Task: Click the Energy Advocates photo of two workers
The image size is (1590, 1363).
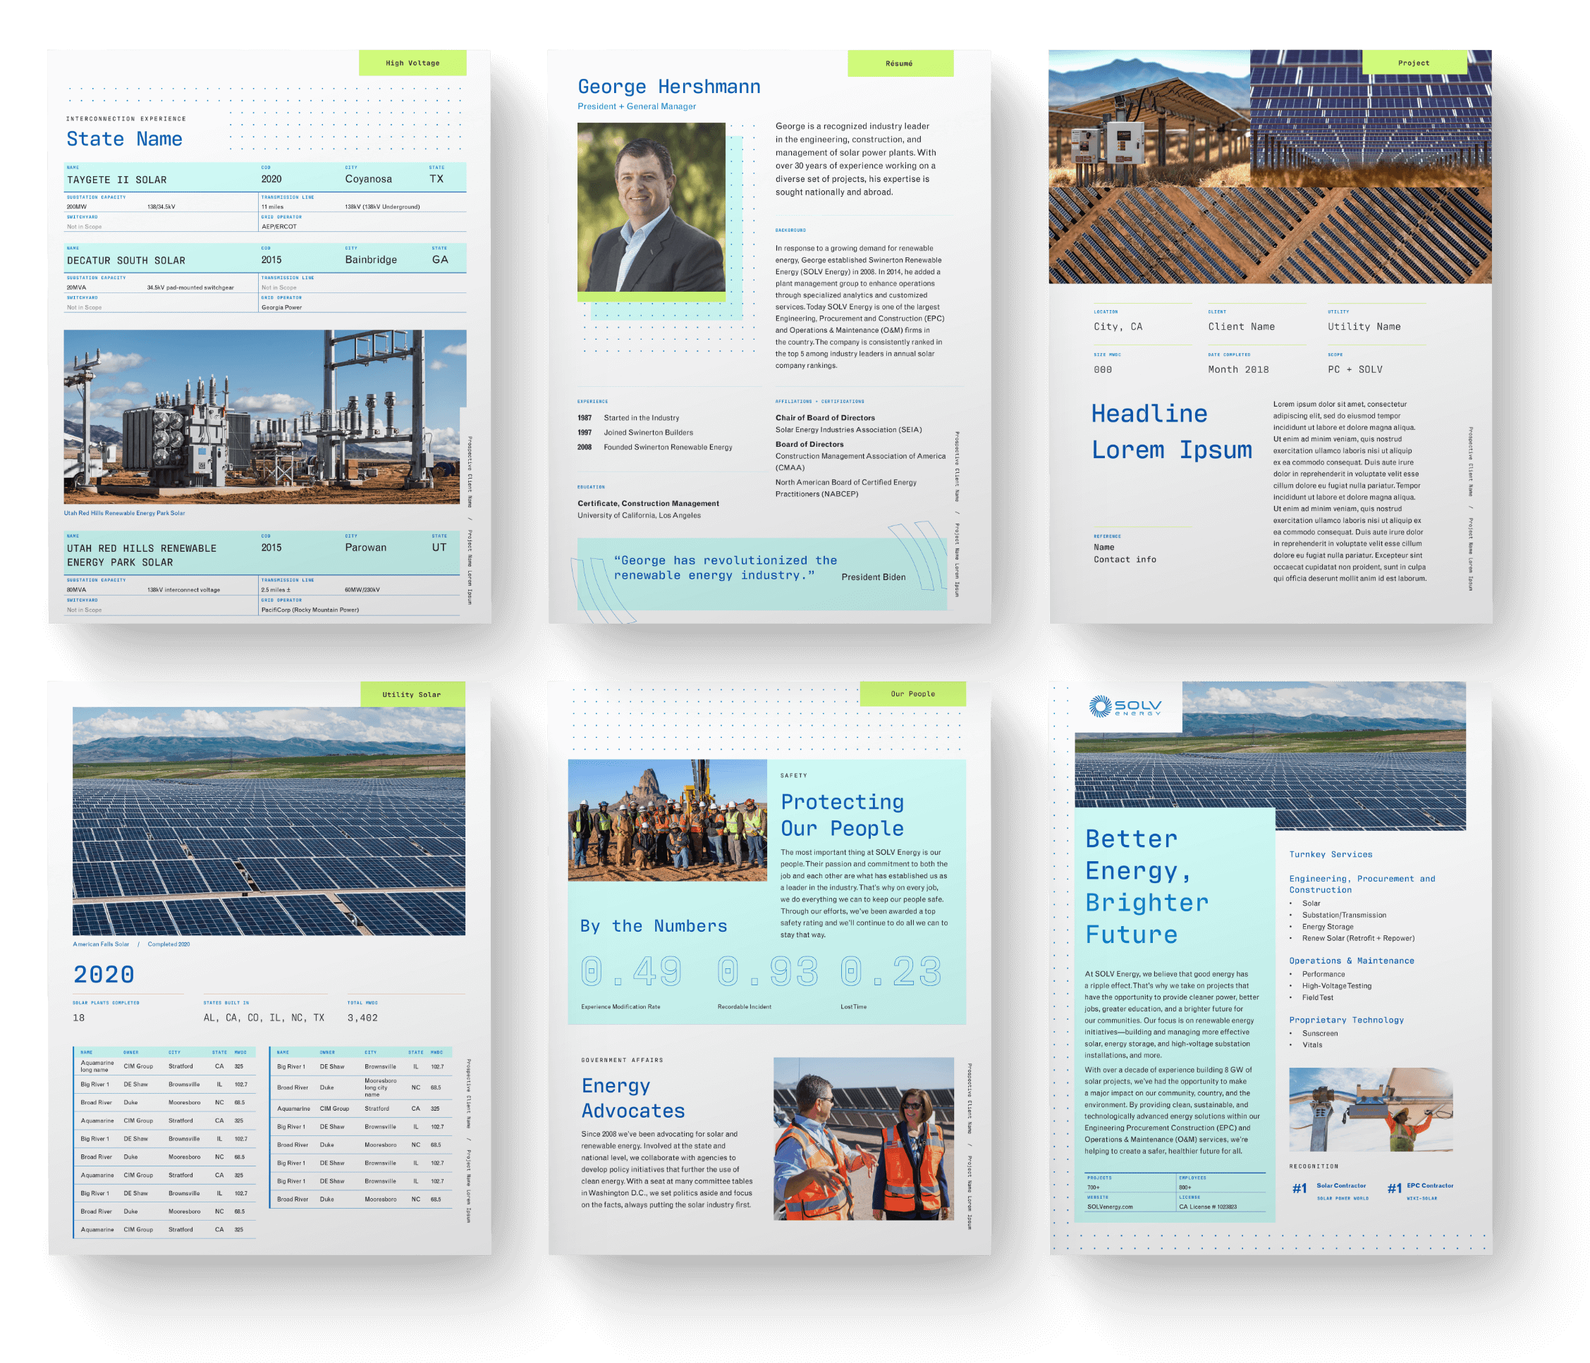Action: coord(863,1138)
